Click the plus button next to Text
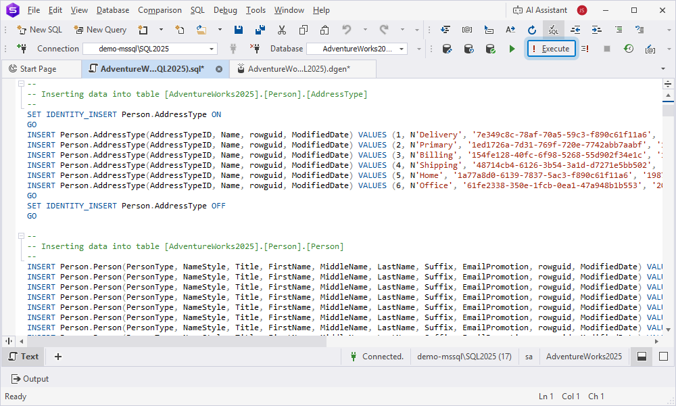 [x=57, y=357]
